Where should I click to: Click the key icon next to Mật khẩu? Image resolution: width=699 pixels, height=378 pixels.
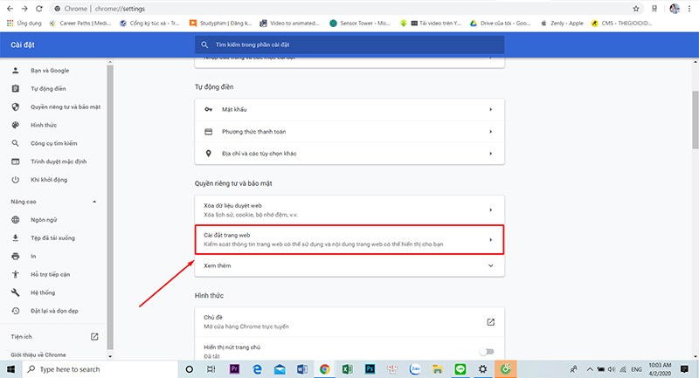(x=208, y=109)
